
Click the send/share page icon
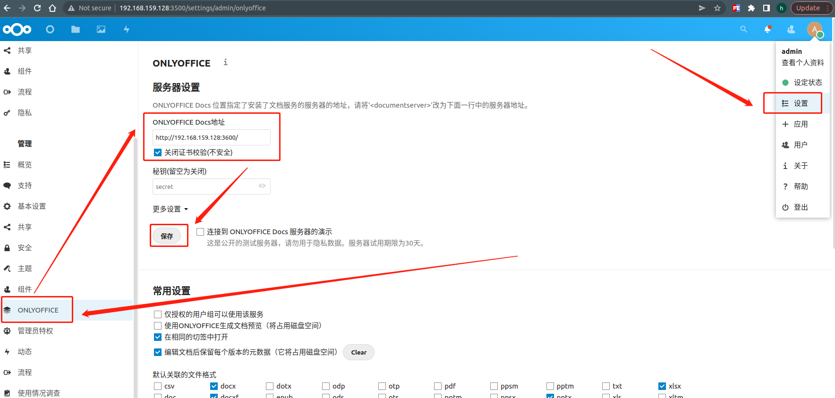702,8
